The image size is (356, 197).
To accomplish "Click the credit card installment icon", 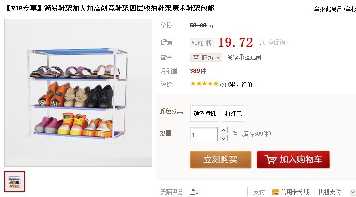I will 275,192.
